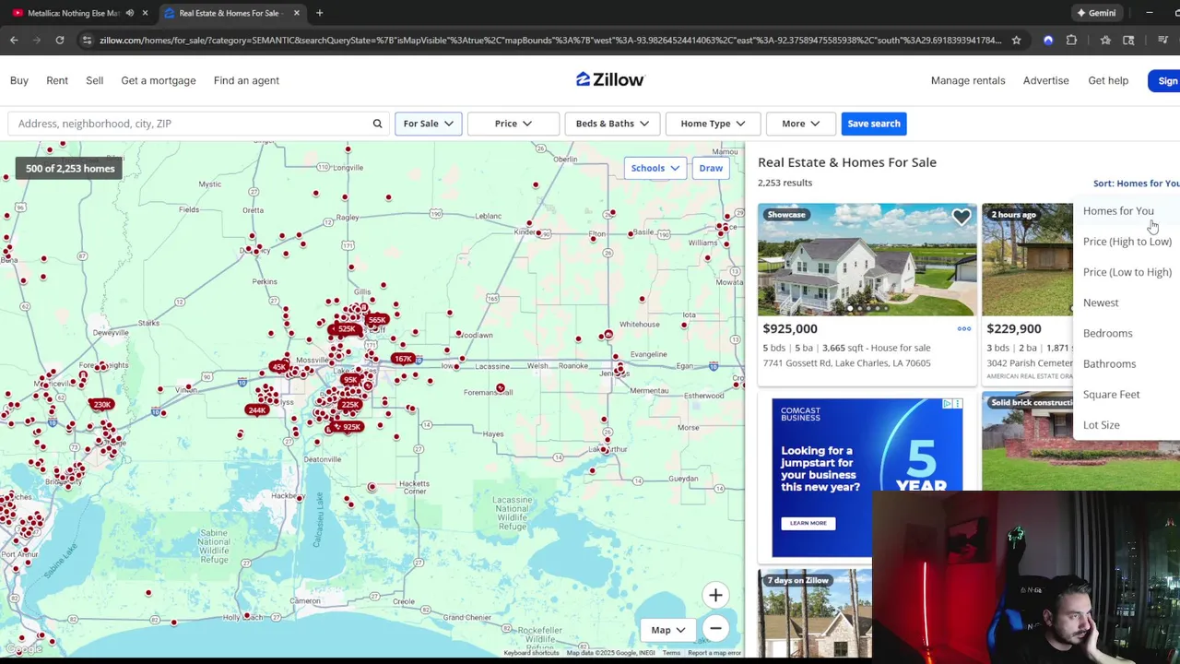Expand the Price filter dropdown
Image resolution: width=1180 pixels, height=664 pixels.
[x=513, y=124]
